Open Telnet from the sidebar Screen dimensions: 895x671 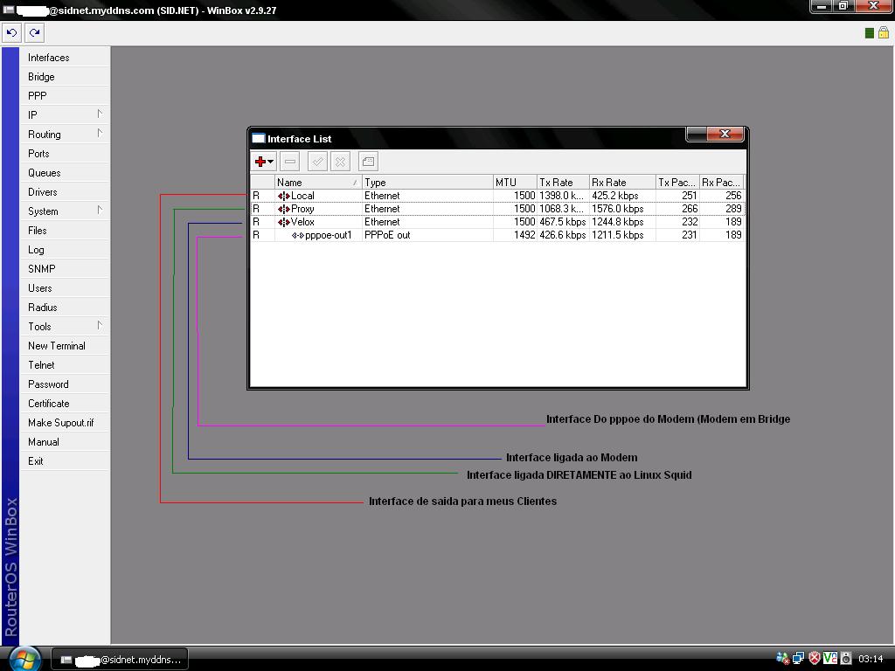(x=64, y=365)
